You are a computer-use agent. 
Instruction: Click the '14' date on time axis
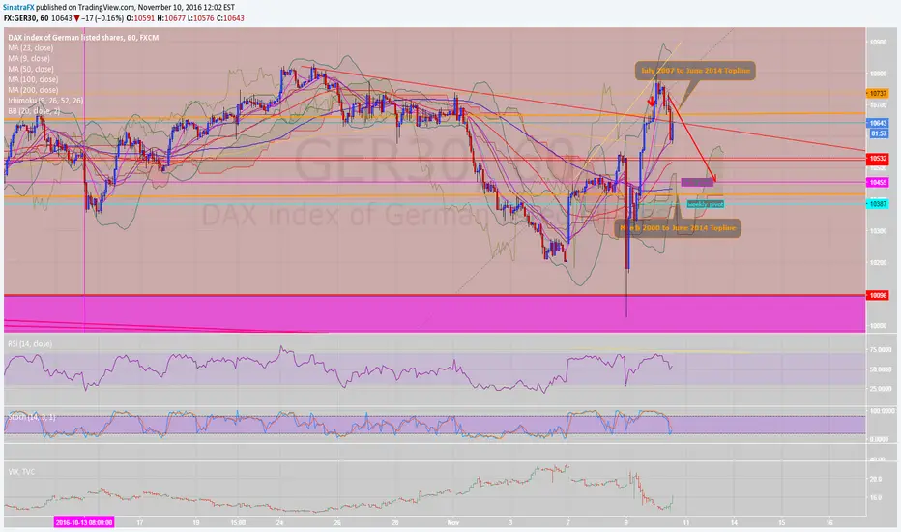[734, 522]
